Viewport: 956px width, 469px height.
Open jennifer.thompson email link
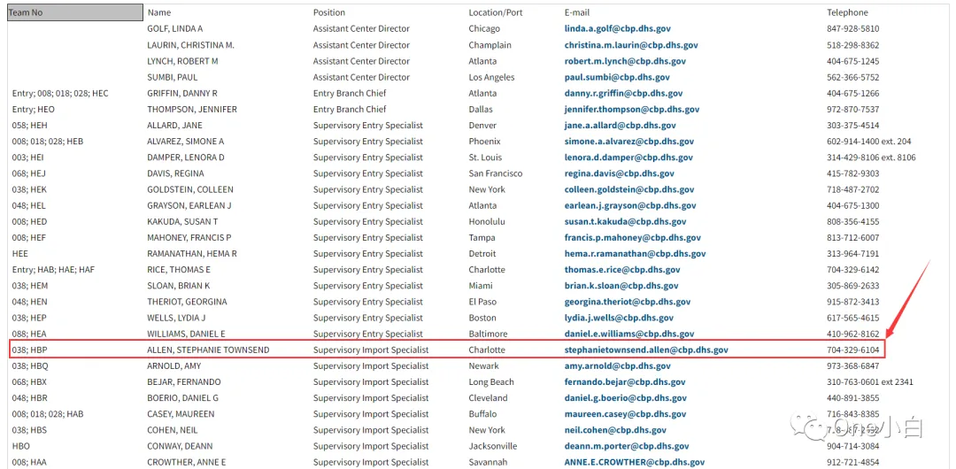pyautogui.click(x=632, y=109)
